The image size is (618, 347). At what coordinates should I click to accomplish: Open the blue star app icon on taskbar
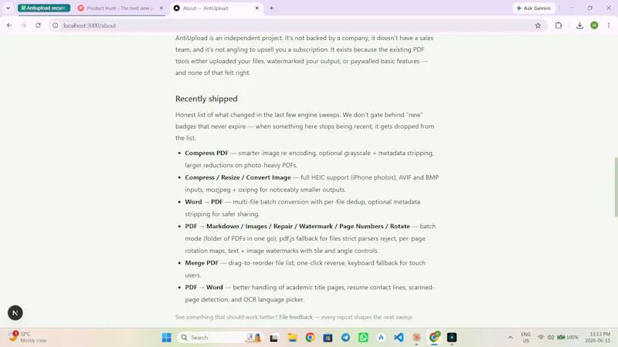pos(381,338)
